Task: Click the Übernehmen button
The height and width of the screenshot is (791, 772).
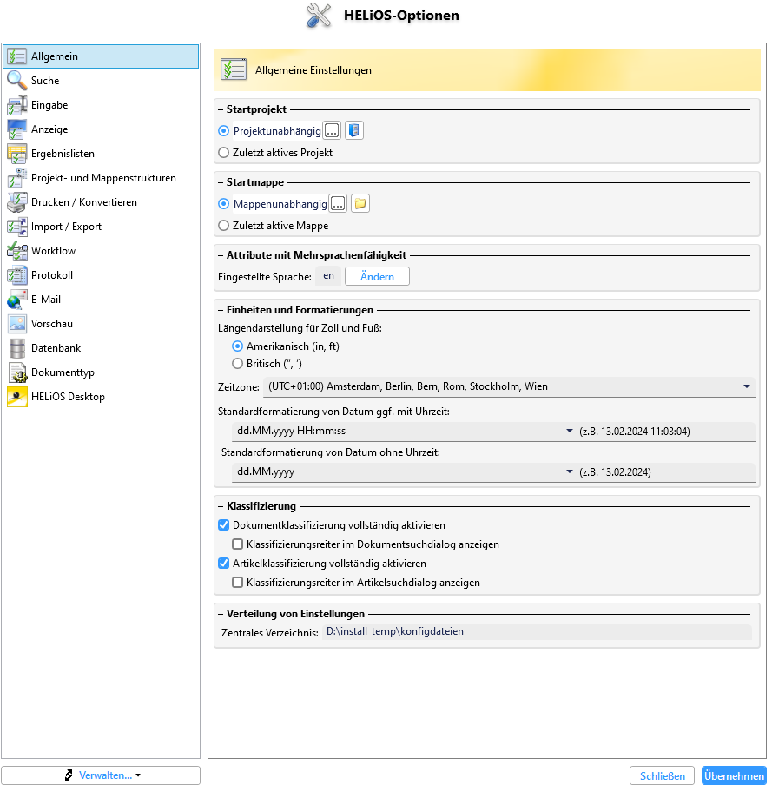Action: point(734,776)
